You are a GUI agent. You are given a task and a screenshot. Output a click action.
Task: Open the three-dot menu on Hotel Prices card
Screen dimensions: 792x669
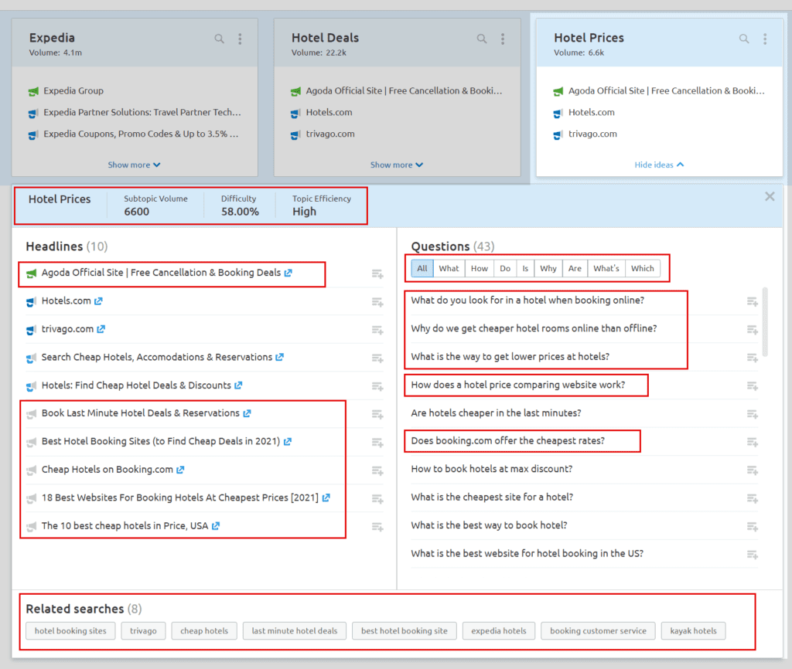click(x=765, y=39)
